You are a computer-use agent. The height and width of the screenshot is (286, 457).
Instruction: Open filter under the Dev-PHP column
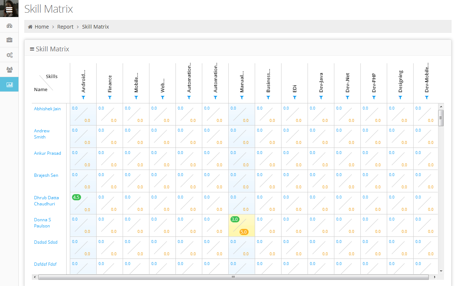[x=374, y=98]
